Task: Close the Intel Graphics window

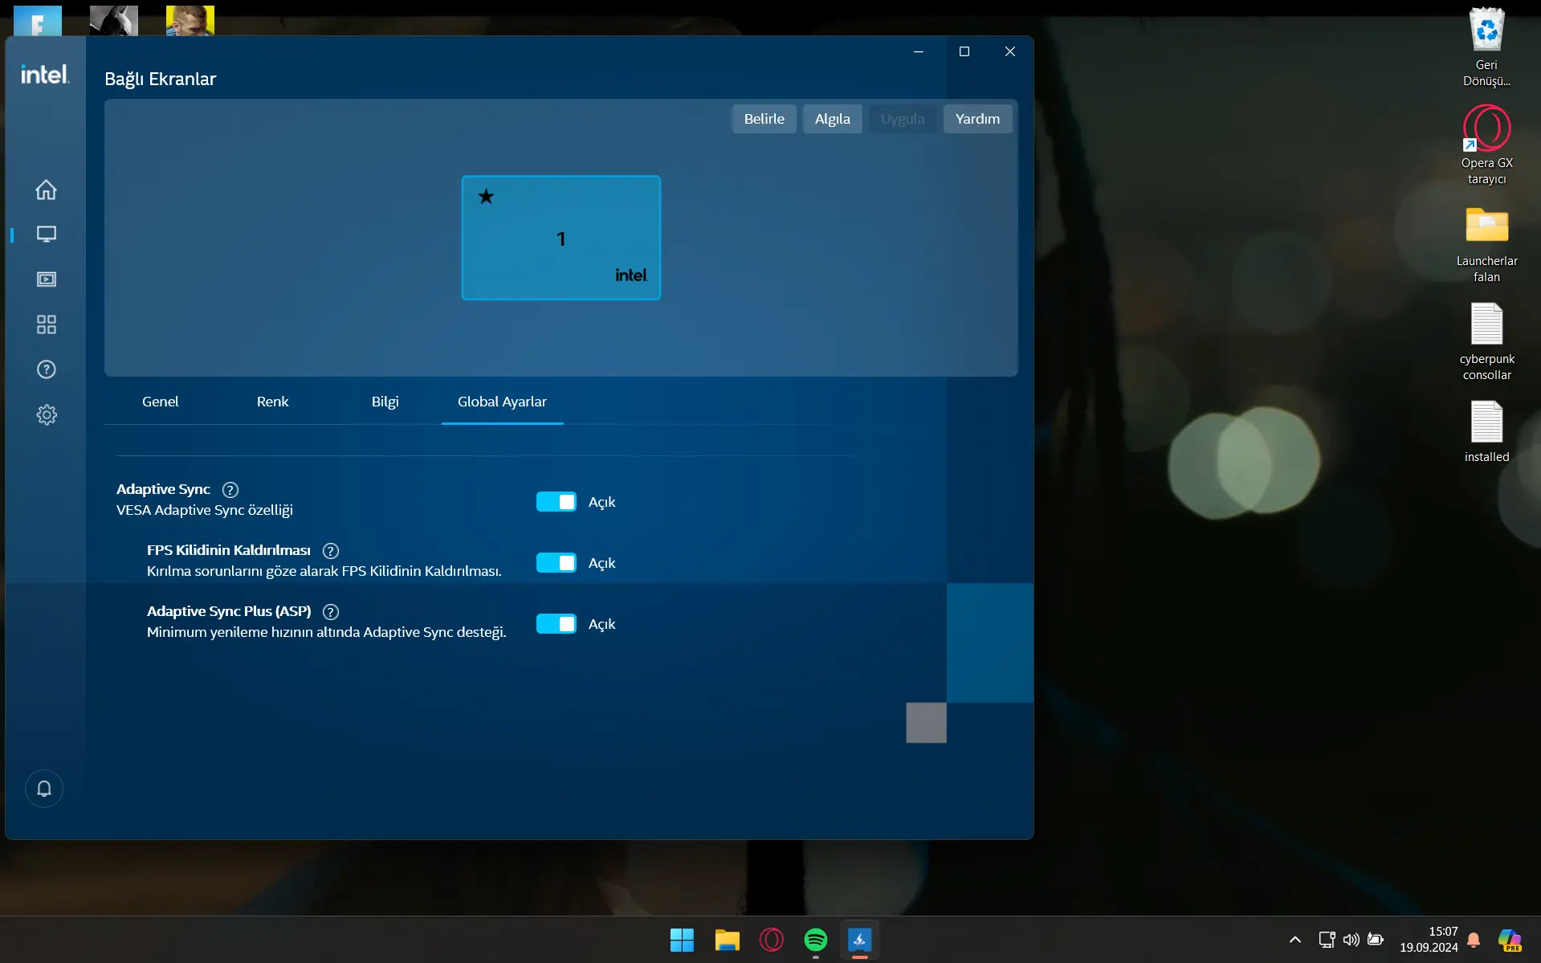Action: [x=1010, y=51]
